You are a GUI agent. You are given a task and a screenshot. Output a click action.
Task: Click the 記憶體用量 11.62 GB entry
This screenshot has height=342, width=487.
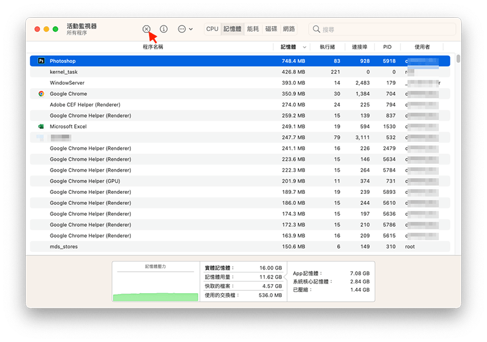(243, 277)
